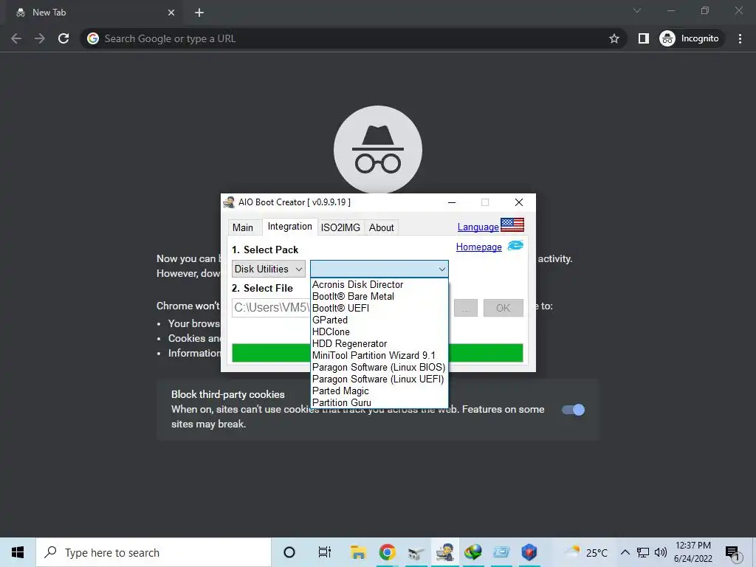The image size is (756, 567).
Task: Choose Parted Magic from list
Action: click(379, 391)
